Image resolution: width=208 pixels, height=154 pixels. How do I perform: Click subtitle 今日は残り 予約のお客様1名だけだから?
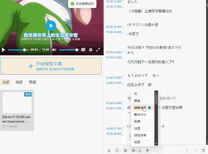tap(154, 50)
